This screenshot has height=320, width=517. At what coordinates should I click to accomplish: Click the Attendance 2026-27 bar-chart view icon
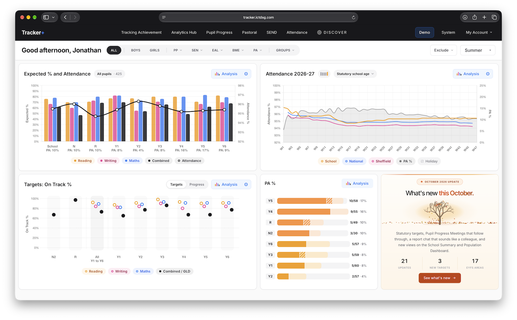[x=324, y=74]
